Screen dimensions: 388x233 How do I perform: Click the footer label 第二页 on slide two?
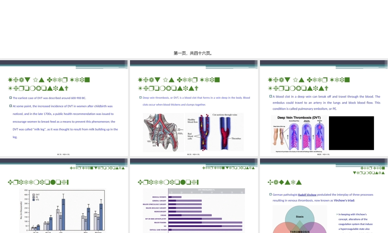pyautogui.click(x=59, y=154)
